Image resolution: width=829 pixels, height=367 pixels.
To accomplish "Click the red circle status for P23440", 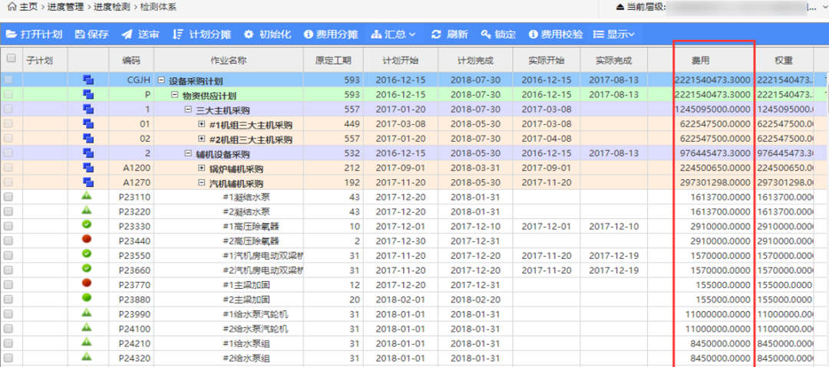I will click(88, 241).
